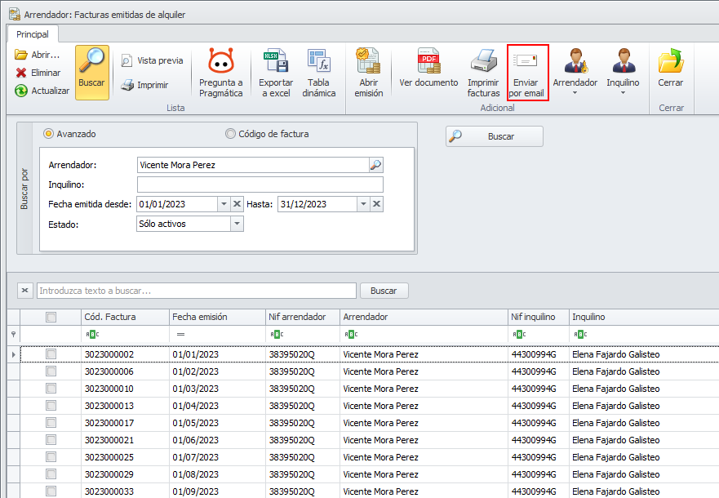Viewport: 719px width, 498px height.
Task: Check the box for invoice 3023000006
Action: tap(51, 371)
